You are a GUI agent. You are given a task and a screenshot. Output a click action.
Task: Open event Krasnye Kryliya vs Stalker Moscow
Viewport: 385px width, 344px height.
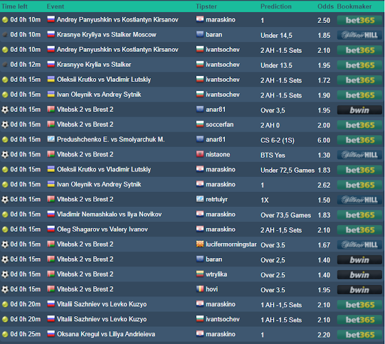pyautogui.click(x=106, y=35)
